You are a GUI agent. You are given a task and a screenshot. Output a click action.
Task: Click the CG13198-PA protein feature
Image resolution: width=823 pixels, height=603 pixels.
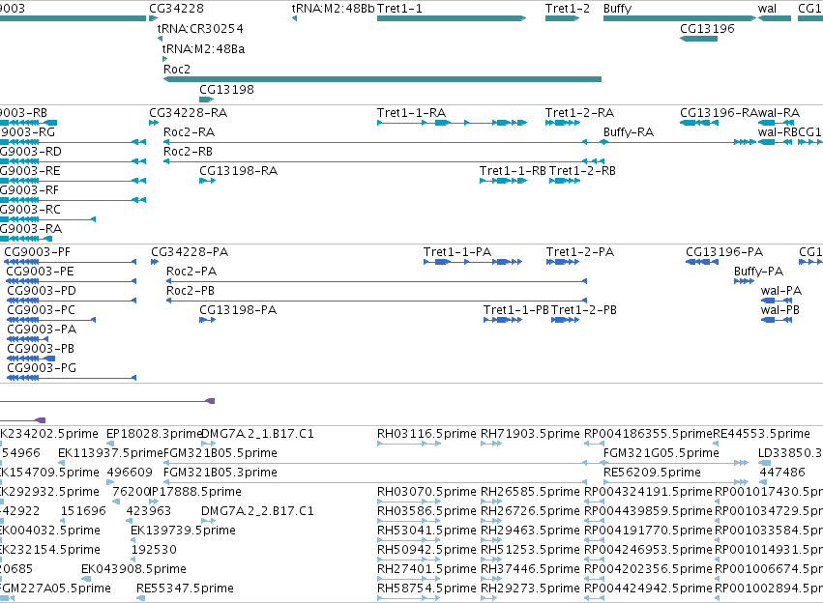(207, 320)
